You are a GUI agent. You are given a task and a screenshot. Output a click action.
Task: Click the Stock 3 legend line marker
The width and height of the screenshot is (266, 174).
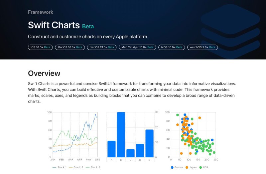(87, 167)
